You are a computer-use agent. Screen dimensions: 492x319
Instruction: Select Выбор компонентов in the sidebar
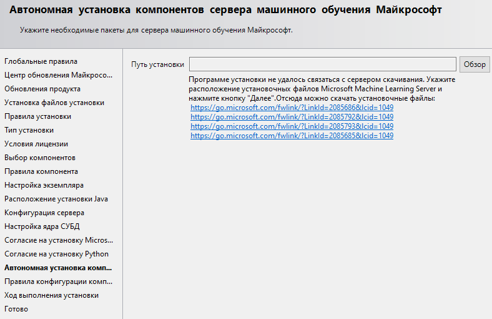40,158
